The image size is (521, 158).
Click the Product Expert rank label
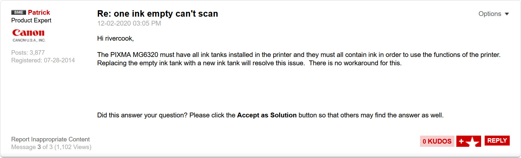31,20
